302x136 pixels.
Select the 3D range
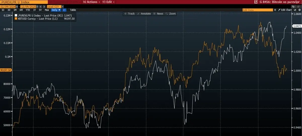9,10
